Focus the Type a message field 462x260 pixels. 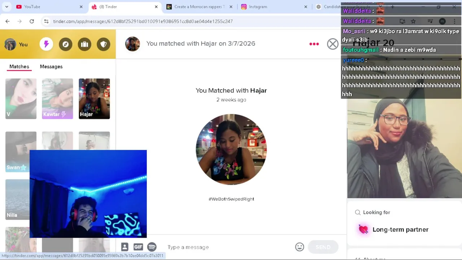pyautogui.click(x=229, y=247)
